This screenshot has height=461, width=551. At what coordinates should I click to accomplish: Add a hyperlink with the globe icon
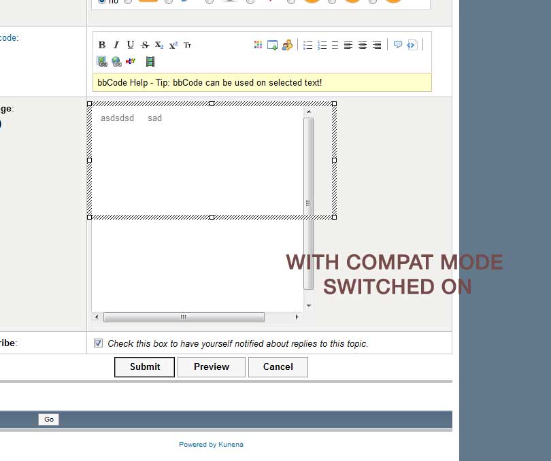click(116, 62)
